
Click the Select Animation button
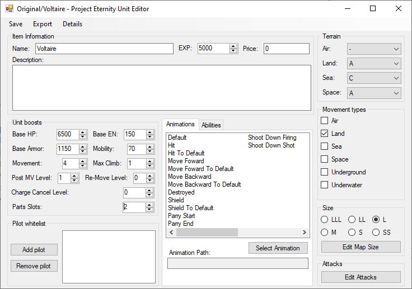[x=278, y=248]
